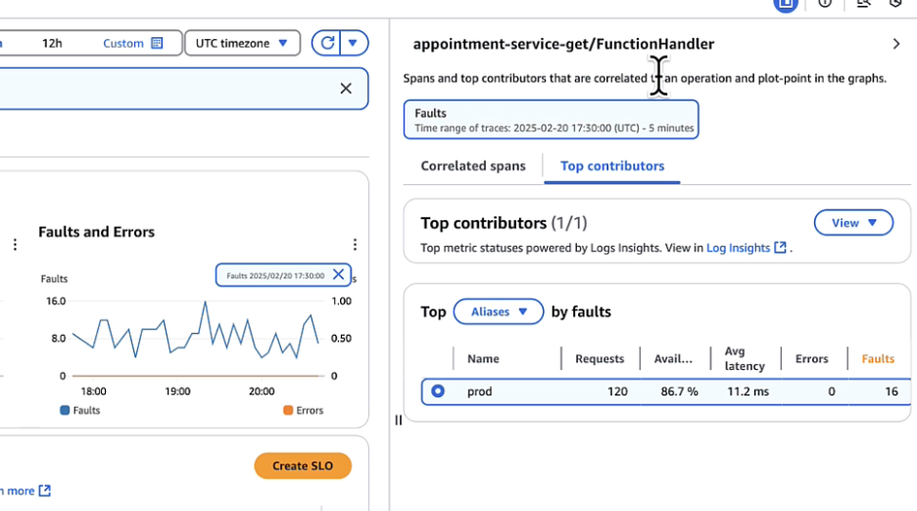The image size is (917, 511).
Task: Toggle the Faults legend series
Action: 80,410
